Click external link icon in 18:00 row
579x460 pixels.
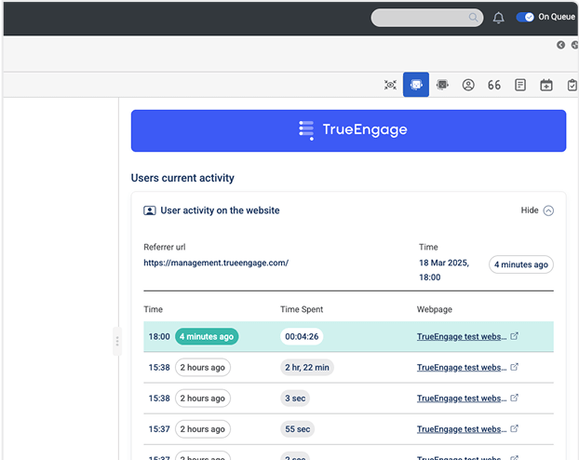click(x=514, y=336)
